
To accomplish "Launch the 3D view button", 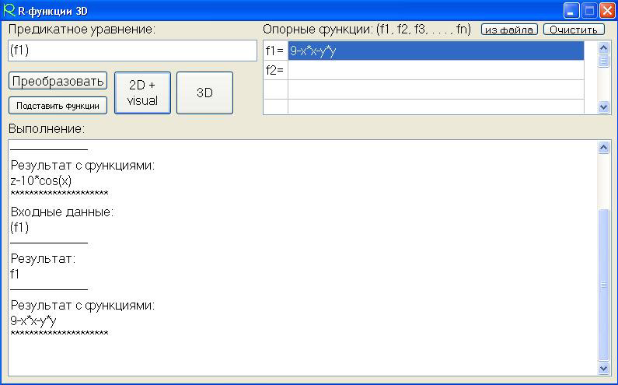I will [204, 93].
